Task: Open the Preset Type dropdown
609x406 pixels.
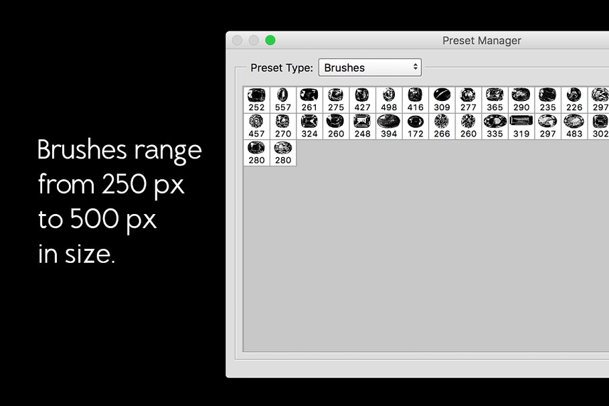Action: click(x=369, y=68)
